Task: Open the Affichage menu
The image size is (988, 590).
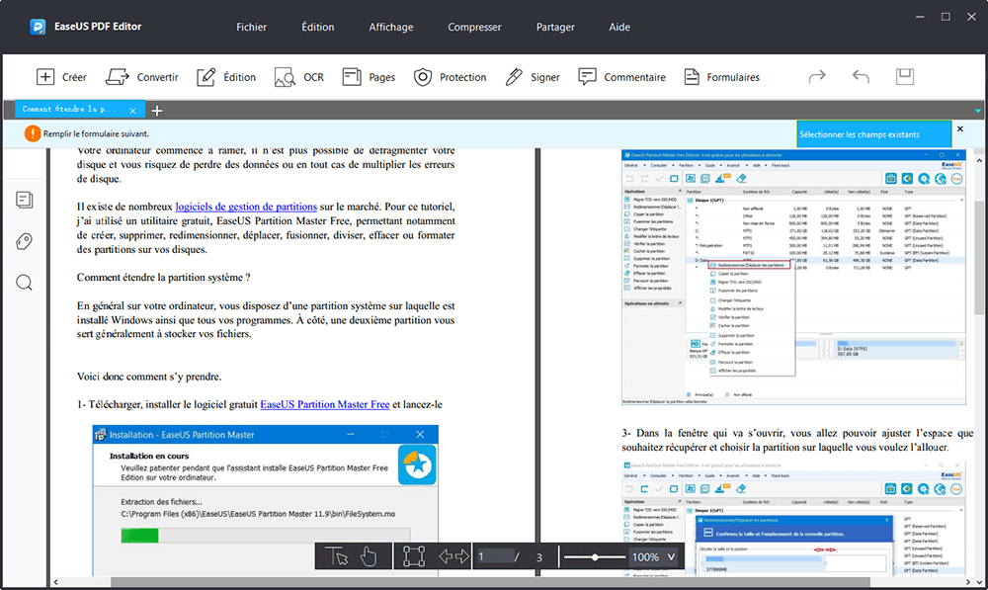Action: tap(391, 27)
